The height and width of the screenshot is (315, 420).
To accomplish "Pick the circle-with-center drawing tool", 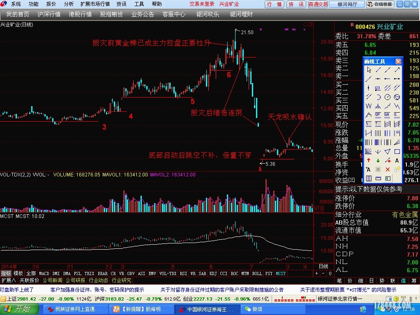I will (x=387, y=97).
